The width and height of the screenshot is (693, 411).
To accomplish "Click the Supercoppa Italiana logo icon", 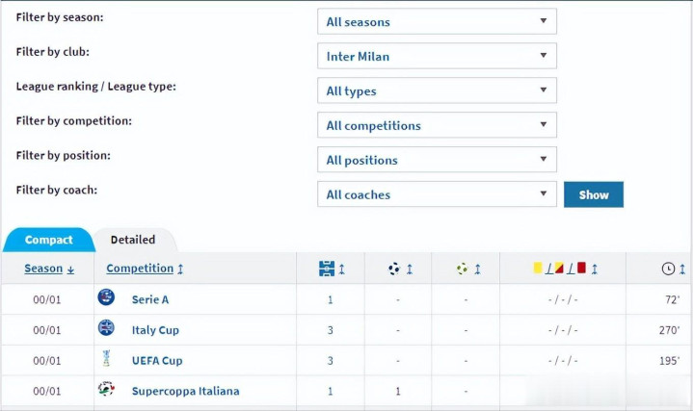I will 106,391.
